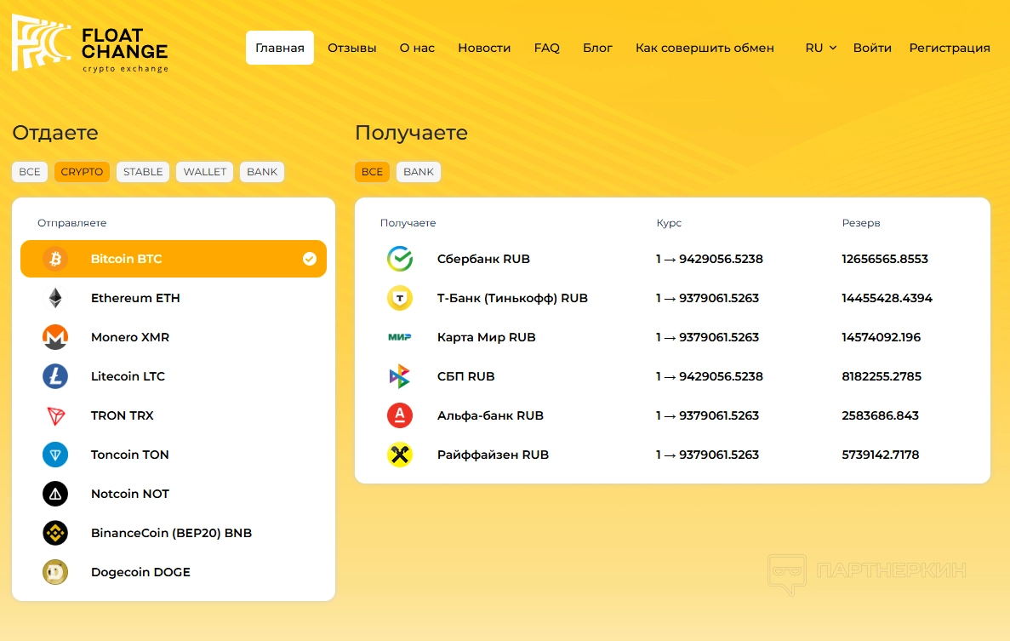Choose СБП RUB to receive
The image size is (1010, 641).
point(672,376)
